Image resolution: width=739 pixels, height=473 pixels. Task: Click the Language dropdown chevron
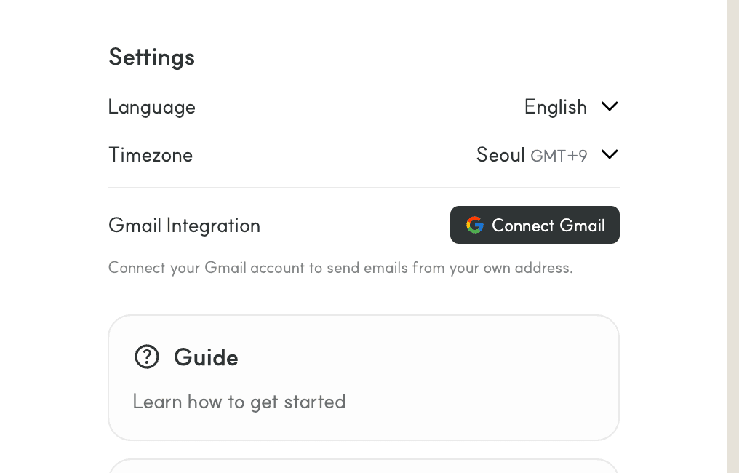coord(610,106)
